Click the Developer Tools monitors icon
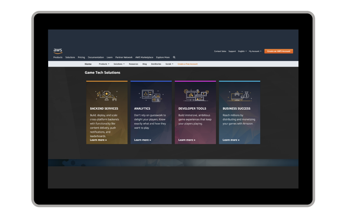Screen dimensions: 347x218 coord(196,95)
